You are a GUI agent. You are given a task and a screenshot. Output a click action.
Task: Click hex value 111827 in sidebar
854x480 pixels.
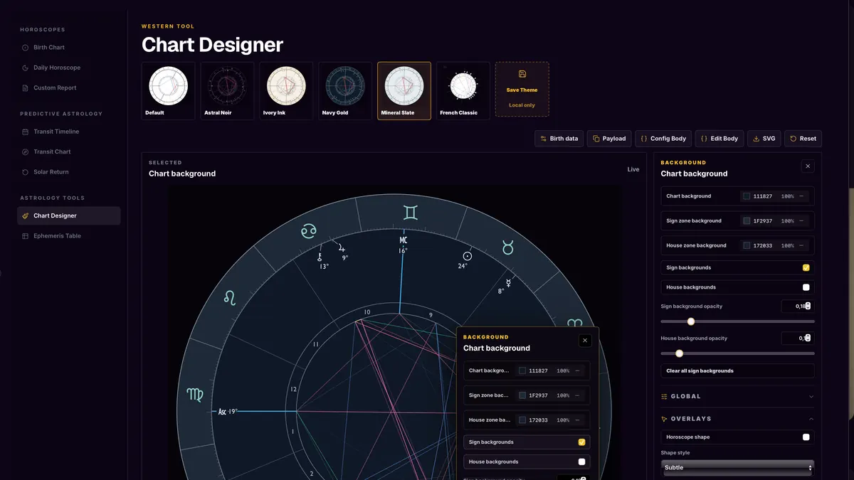(x=763, y=196)
